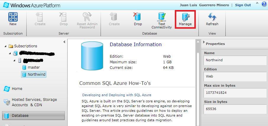Run Test Connectivity on the database
Viewport: 268px width, 126px height.
pos(162,20)
